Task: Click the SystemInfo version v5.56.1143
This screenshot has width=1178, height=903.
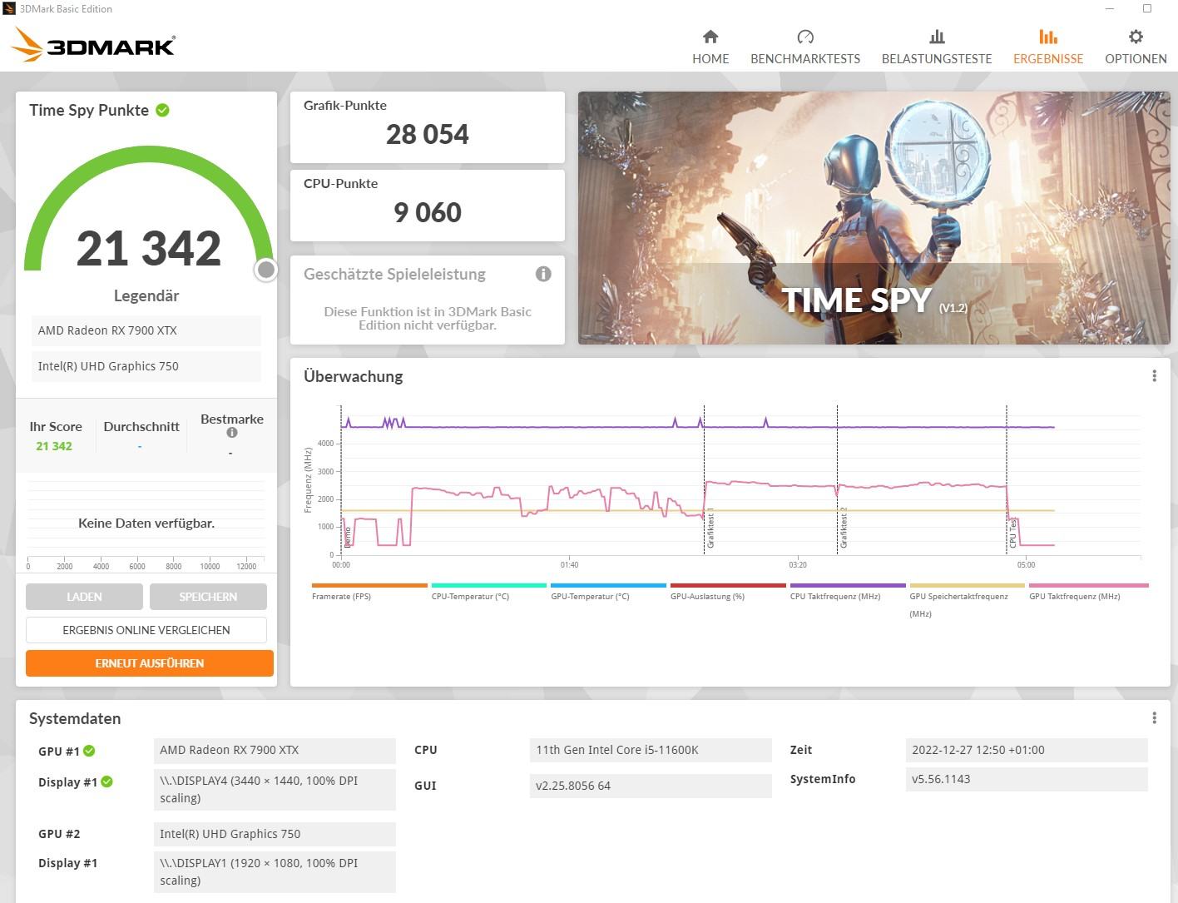Action: click(x=1027, y=779)
